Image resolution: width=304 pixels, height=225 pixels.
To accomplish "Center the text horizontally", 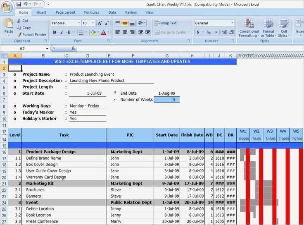I will pyautogui.click(x=125, y=32).
